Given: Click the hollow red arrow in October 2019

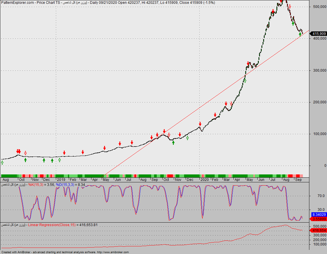Looking at the screenshot, I should click(169, 135).
